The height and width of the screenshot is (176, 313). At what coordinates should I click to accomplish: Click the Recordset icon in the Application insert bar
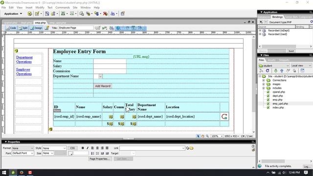(x=30, y=14)
